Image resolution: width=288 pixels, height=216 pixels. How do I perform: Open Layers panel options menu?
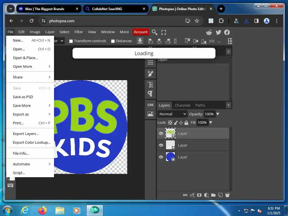click(x=228, y=105)
